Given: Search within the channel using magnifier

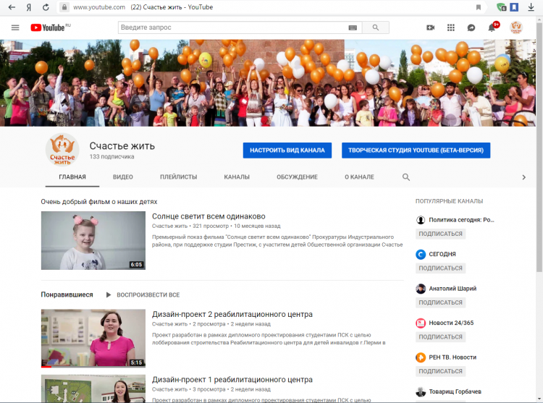Looking at the screenshot, I should (x=406, y=177).
